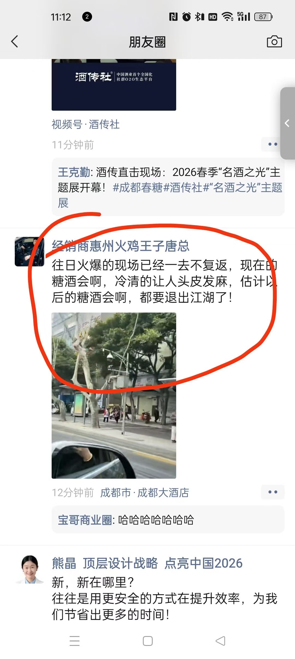The height and width of the screenshot is (659, 295).
Task: Open profile name 经销商惠州火鸡王子唐总
Action: pyautogui.click(x=120, y=246)
